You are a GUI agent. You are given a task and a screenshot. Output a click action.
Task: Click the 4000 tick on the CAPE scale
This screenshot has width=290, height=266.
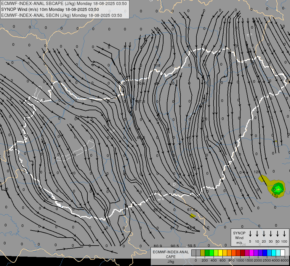click(275, 260)
